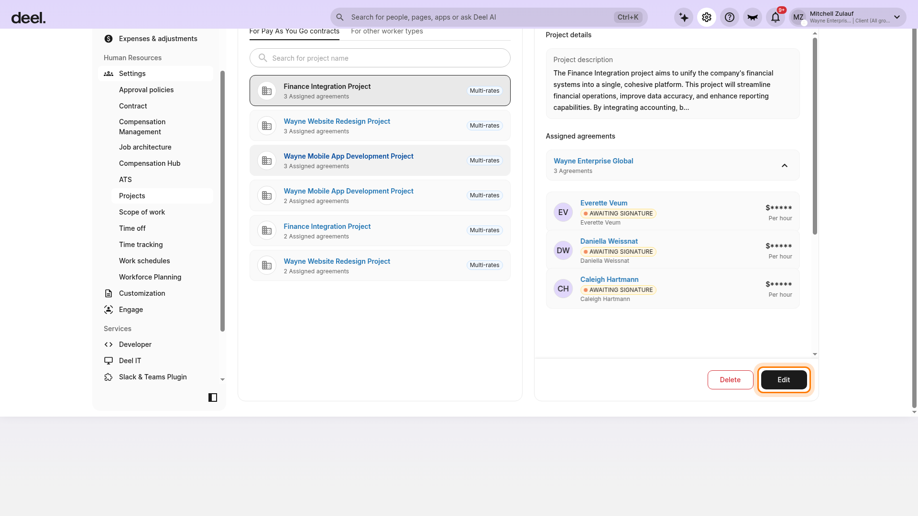This screenshot has height=516, width=918.
Task: Open notifications bell icon
Action: tap(776, 17)
